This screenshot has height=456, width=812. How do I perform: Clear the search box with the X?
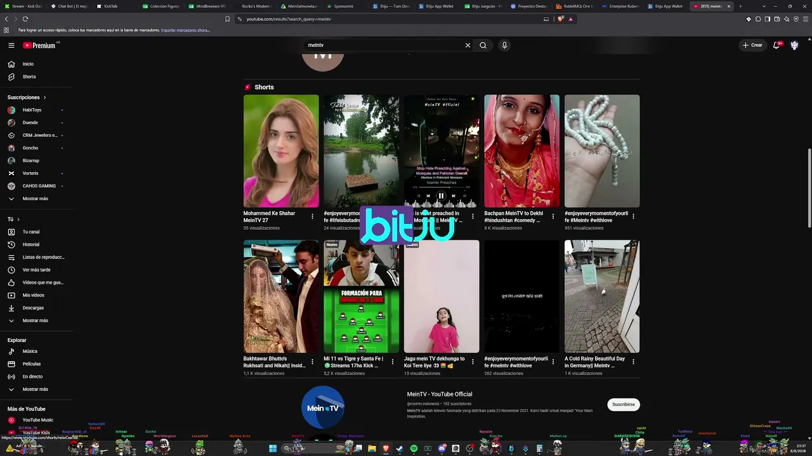point(468,45)
